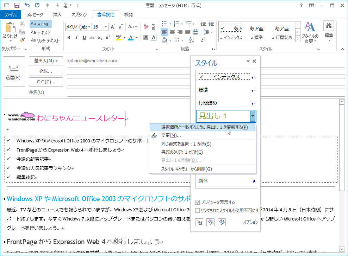Choose 変更(M)... from context menu

(x=203, y=135)
